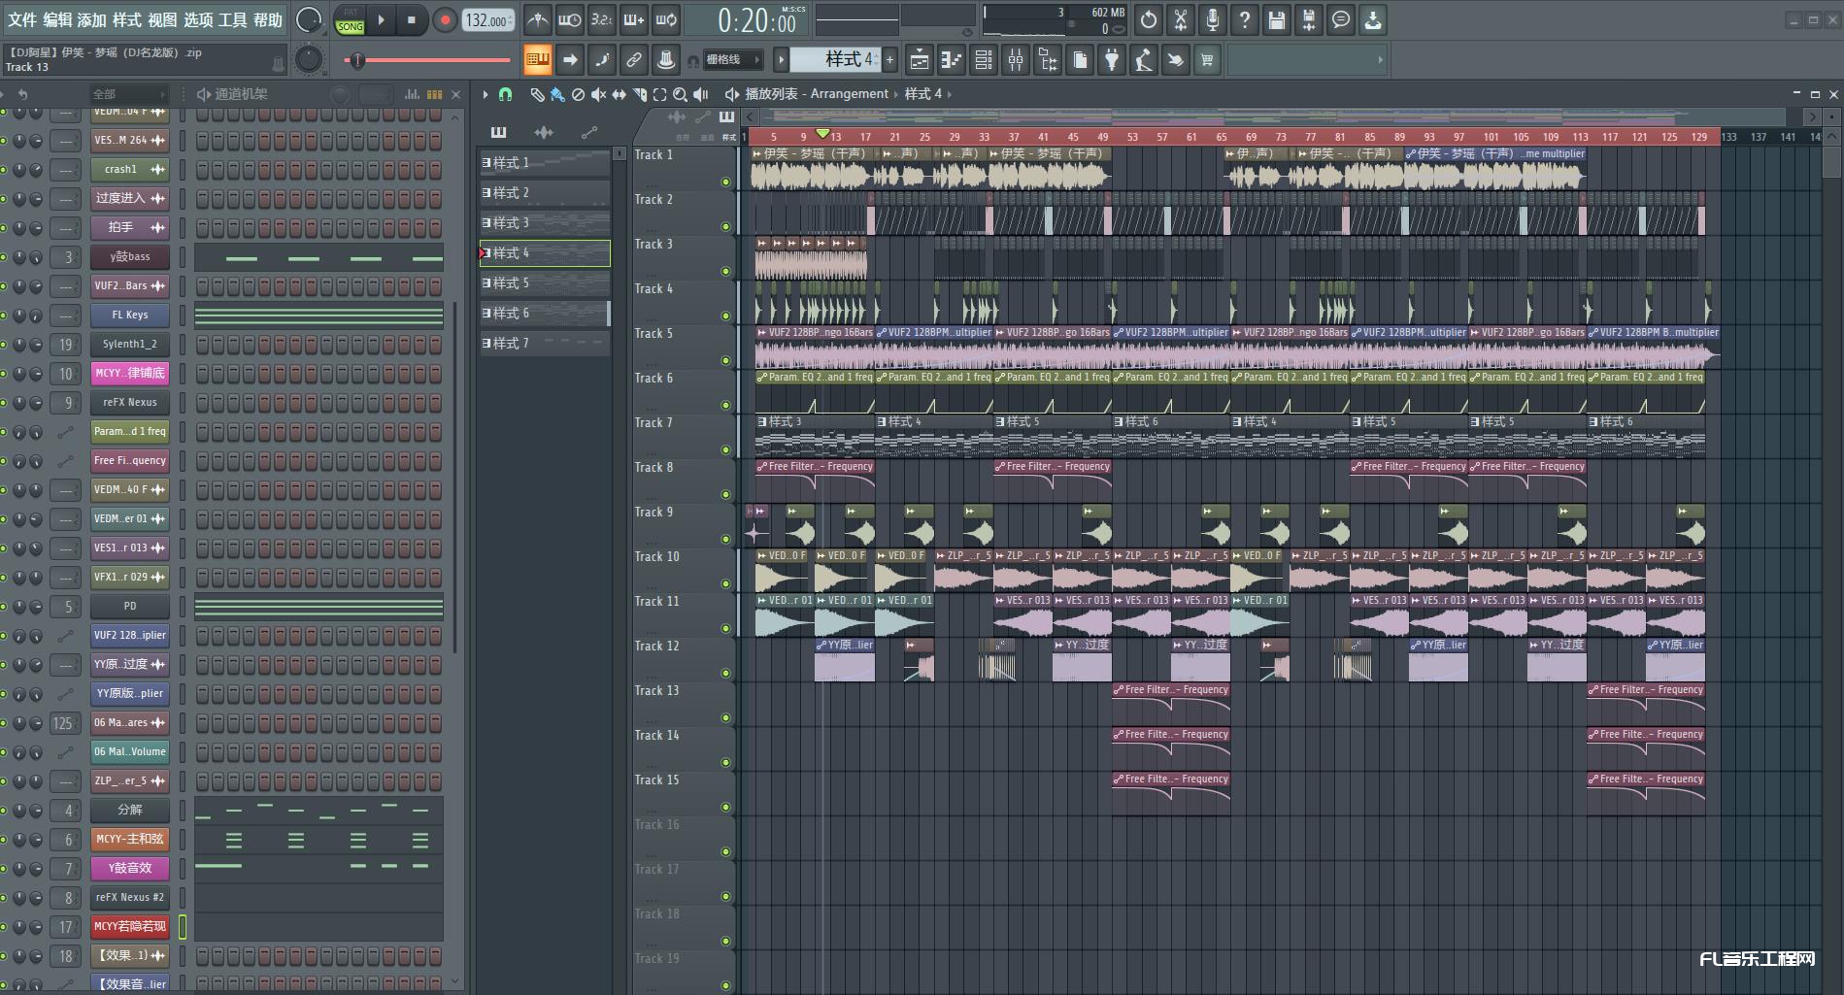The height and width of the screenshot is (995, 1844).
Task: Open the Channel rack view icon
Action: pyautogui.click(x=983, y=60)
